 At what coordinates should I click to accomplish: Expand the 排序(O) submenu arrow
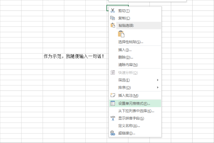point(158,87)
